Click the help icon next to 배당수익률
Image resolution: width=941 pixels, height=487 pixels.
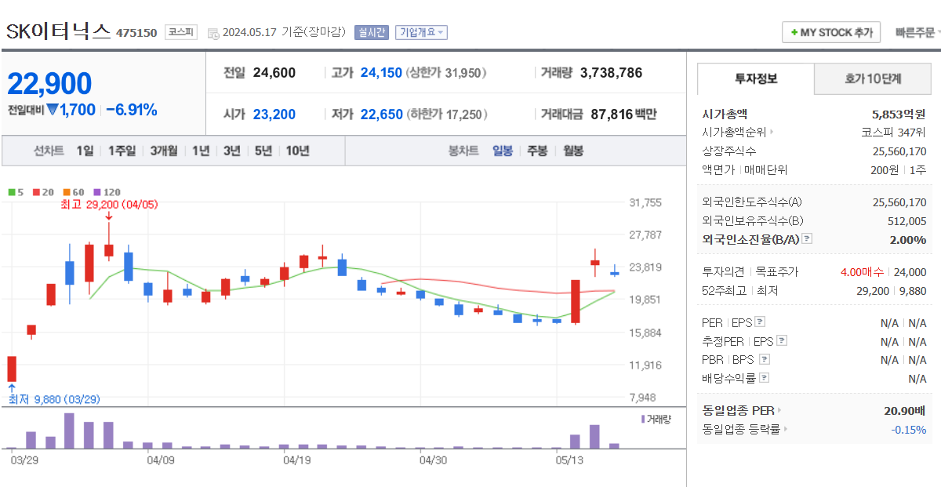(765, 378)
